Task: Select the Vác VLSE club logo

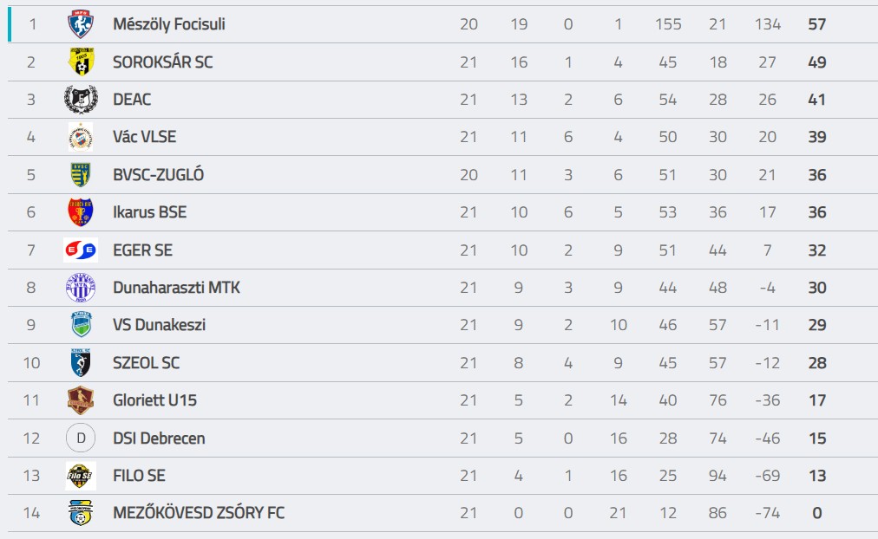Action: pos(81,136)
